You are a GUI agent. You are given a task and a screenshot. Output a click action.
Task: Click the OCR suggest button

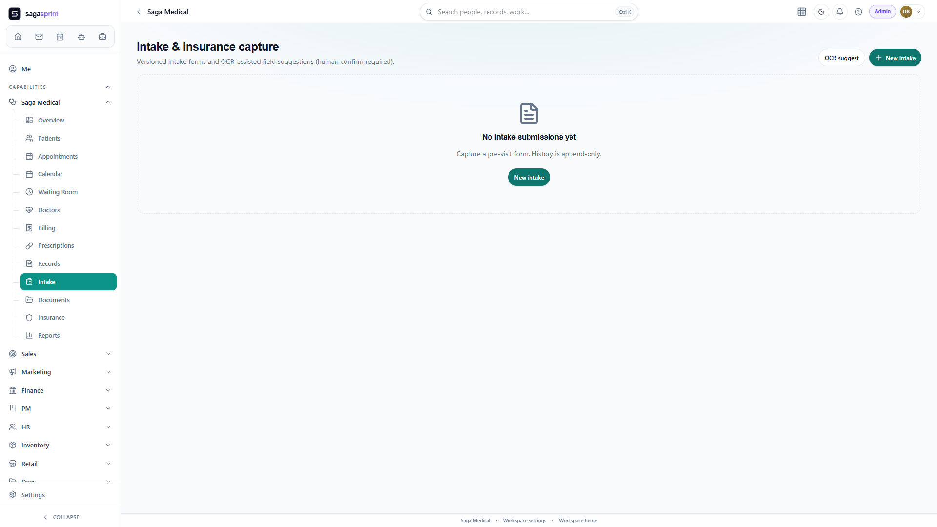(x=841, y=58)
